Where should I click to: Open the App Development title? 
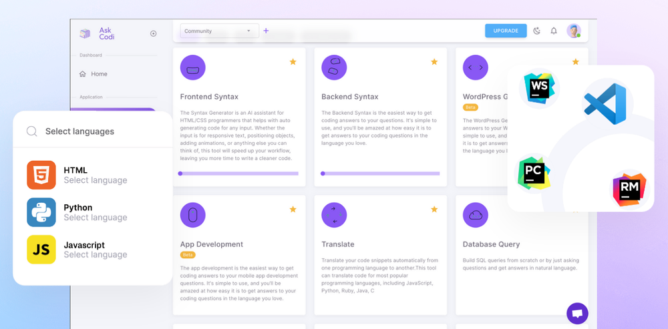click(x=212, y=244)
